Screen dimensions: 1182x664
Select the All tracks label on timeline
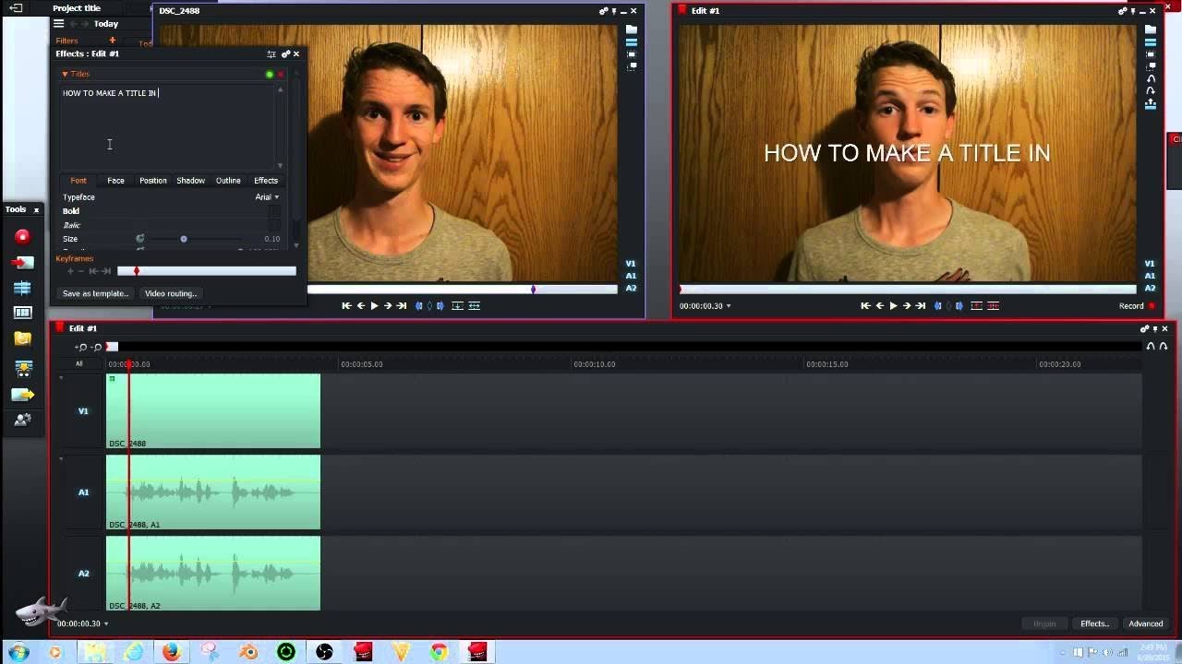[79, 364]
